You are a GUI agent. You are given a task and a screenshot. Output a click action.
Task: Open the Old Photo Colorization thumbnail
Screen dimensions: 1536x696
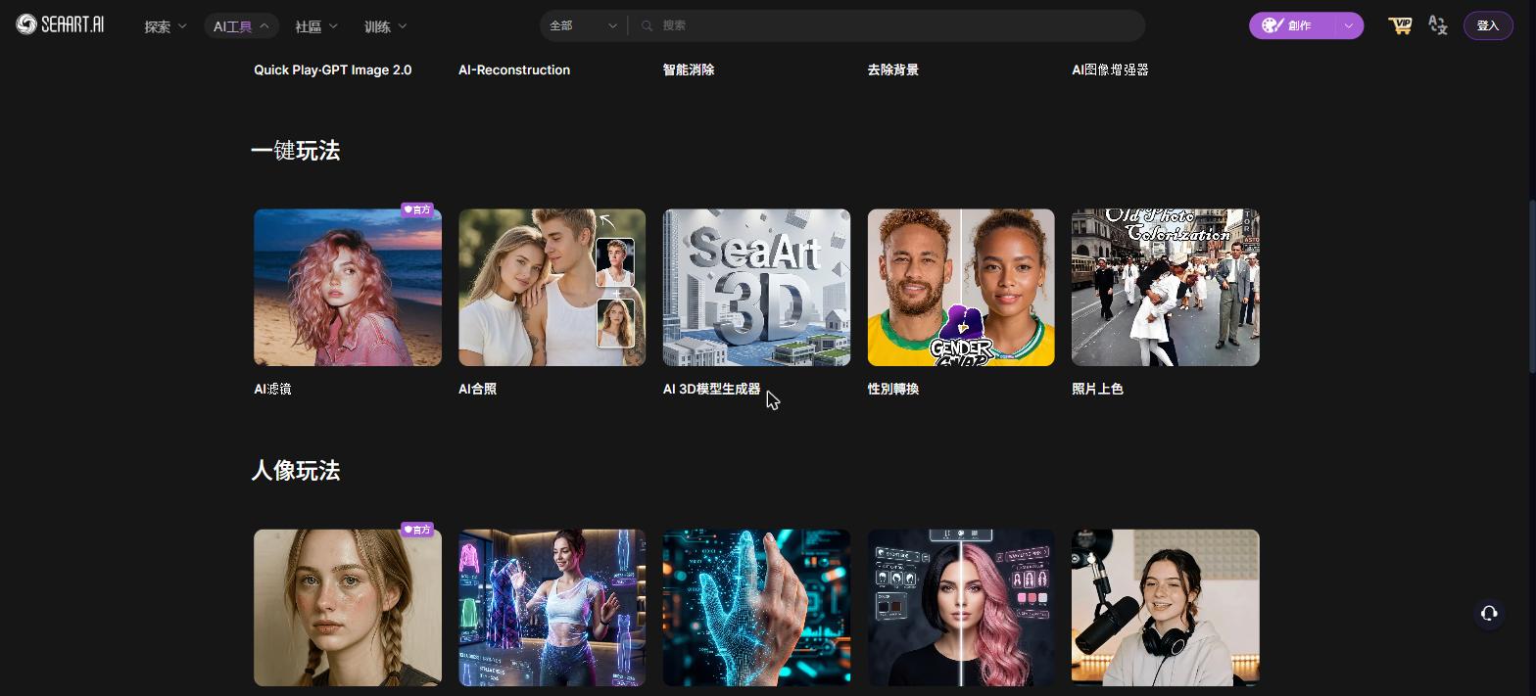coord(1166,287)
